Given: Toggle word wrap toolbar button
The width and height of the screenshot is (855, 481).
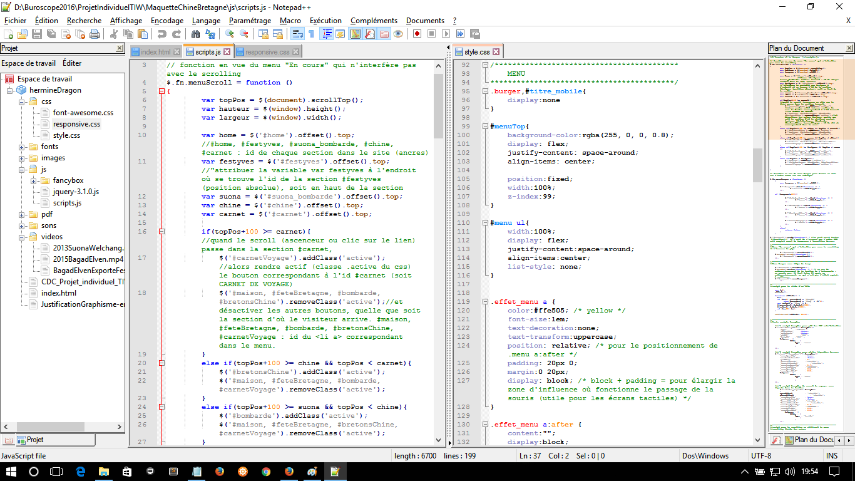Looking at the screenshot, I should point(297,34).
